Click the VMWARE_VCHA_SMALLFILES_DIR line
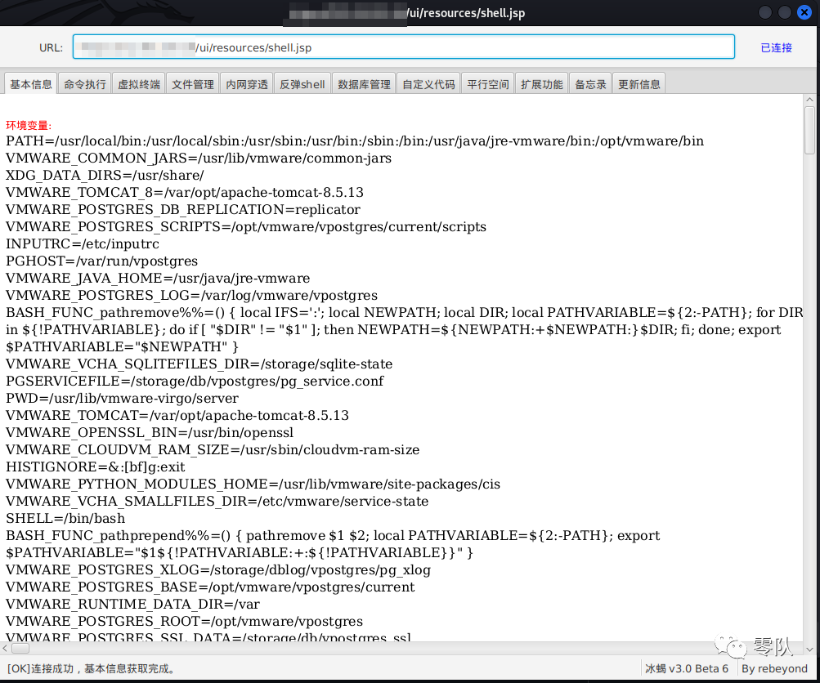Viewport: 820px width, 683px height. click(217, 502)
